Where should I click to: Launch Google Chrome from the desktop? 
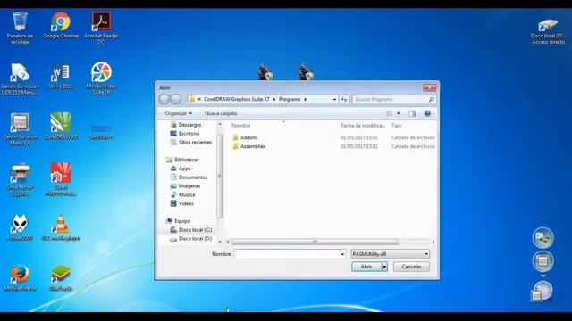pyautogui.click(x=61, y=25)
